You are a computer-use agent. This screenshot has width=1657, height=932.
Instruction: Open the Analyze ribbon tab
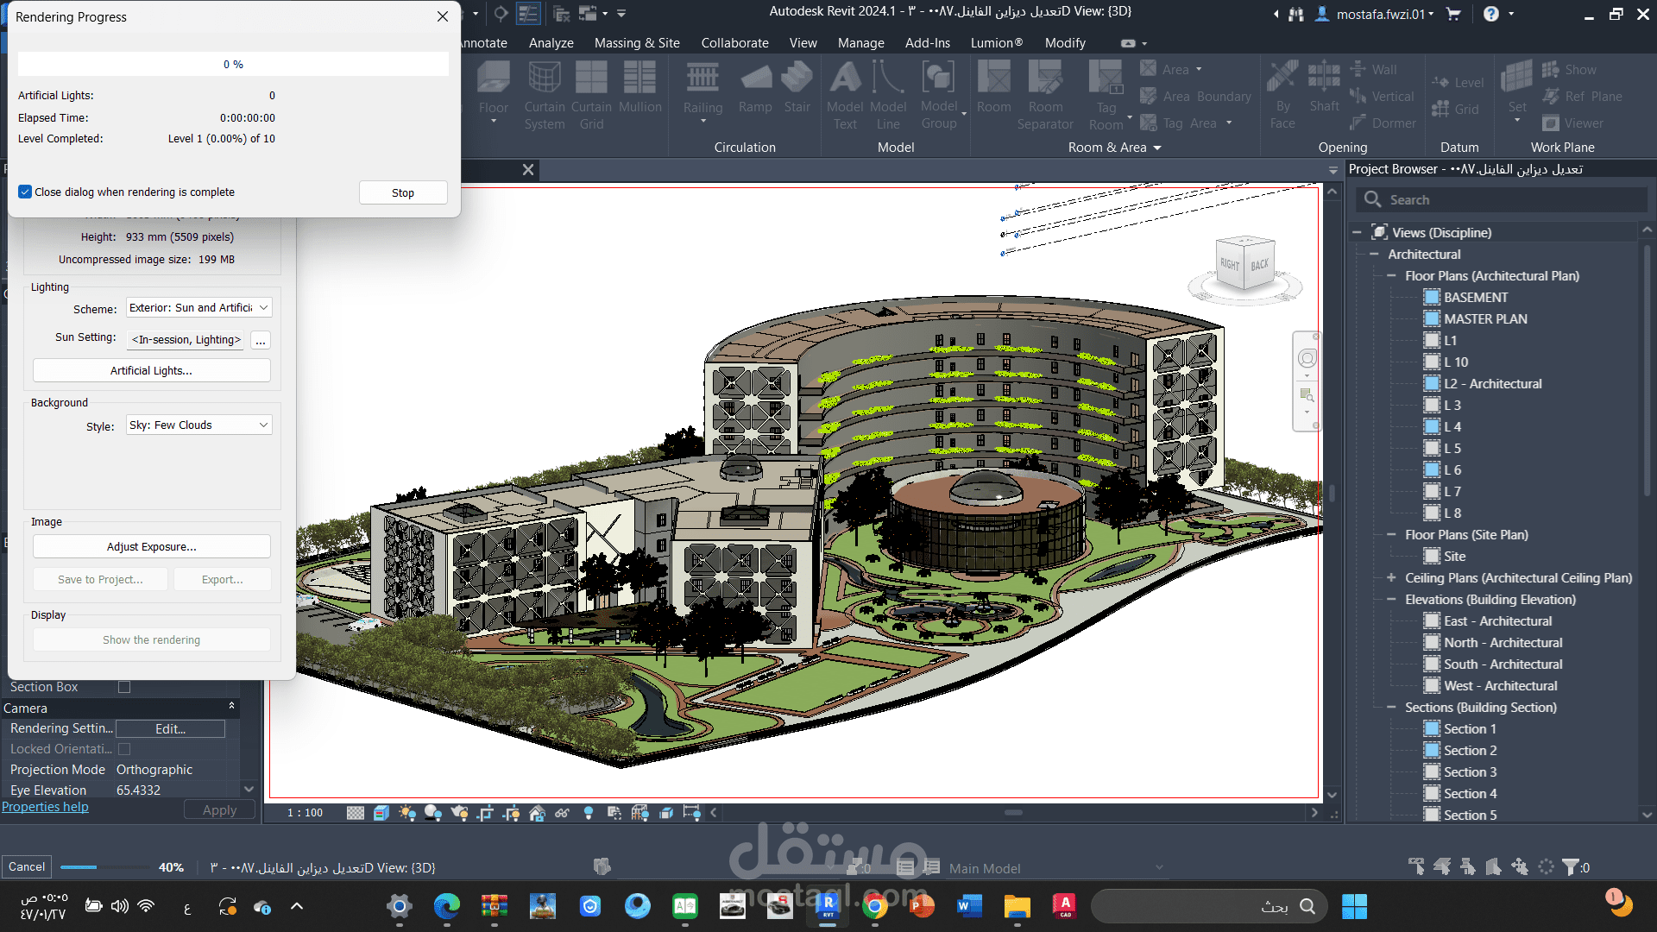click(551, 43)
